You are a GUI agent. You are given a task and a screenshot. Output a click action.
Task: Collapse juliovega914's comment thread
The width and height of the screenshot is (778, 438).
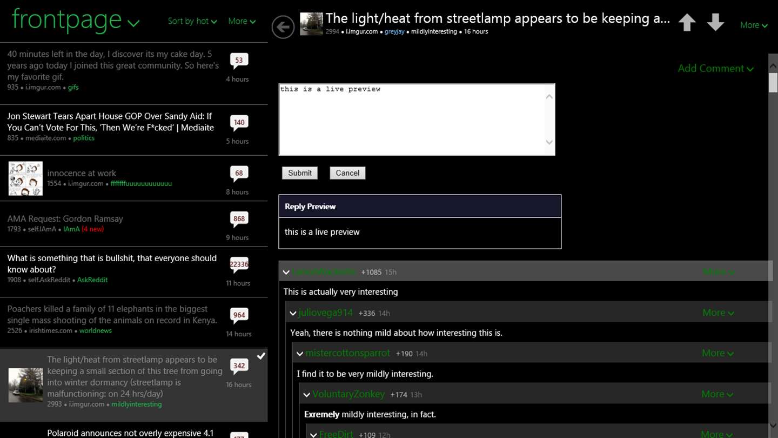pyautogui.click(x=293, y=313)
